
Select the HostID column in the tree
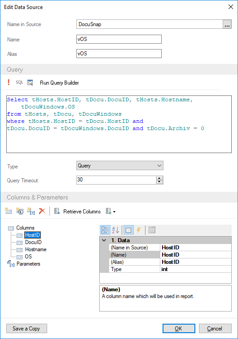coord(32,235)
